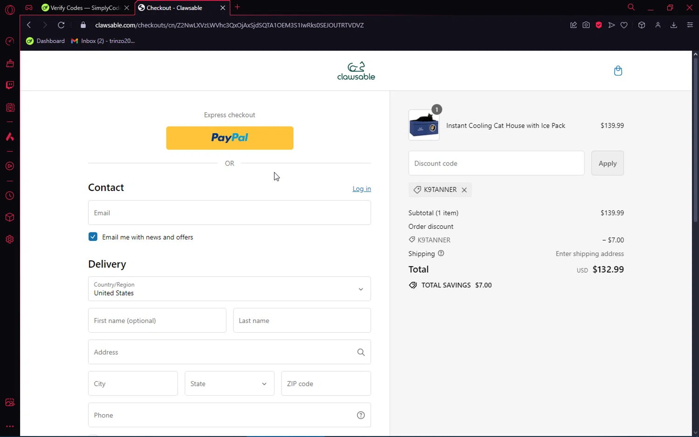Open the shopping bag cart icon
Viewport: 699px width, 437px height.
[618, 71]
